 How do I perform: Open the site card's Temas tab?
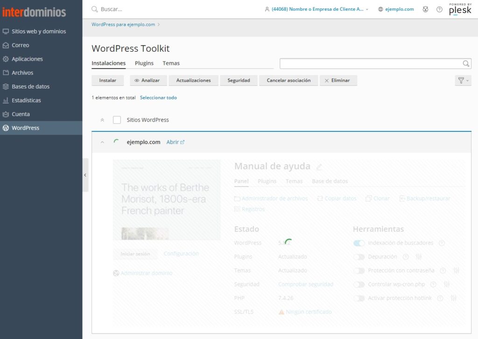coord(294,181)
